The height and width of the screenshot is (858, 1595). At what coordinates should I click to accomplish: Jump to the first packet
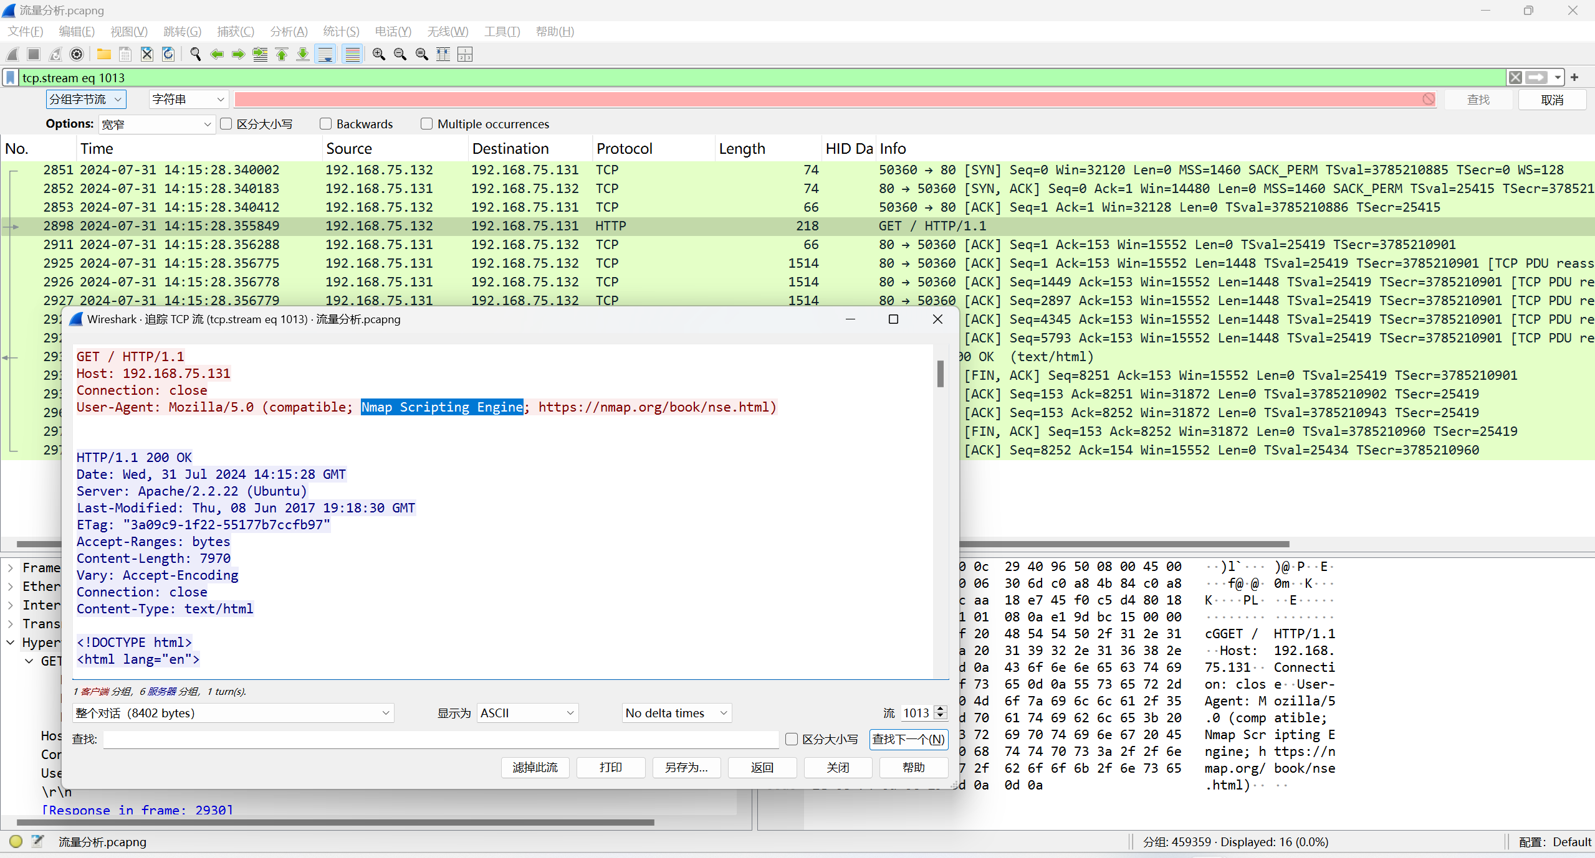tap(282, 55)
